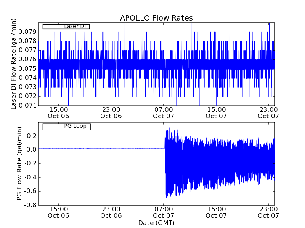
Task: Click the -0.4 tick on PG Flow axis
Action: 30,177
